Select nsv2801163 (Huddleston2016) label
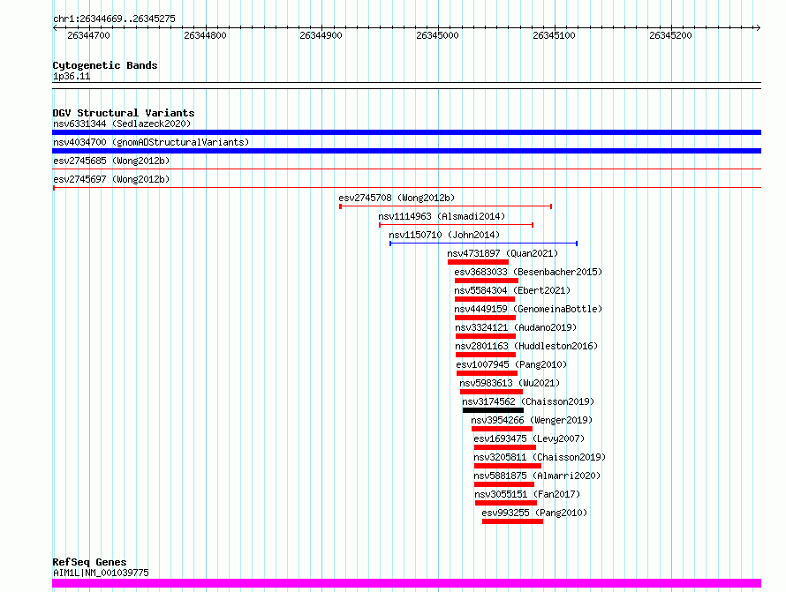The height and width of the screenshot is (592, 786). (x=526, y=346)
